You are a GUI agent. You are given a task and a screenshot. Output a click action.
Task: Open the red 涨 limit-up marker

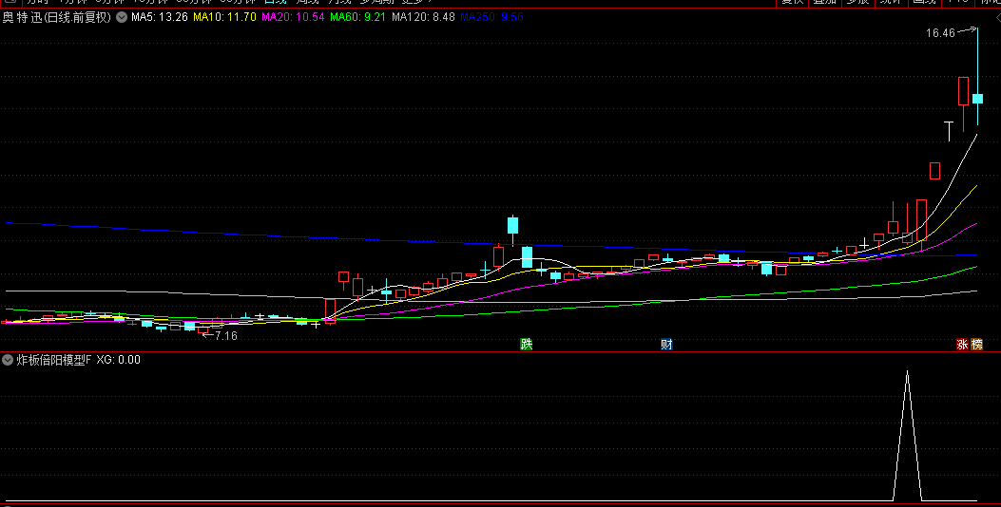(x=962, y=345)
